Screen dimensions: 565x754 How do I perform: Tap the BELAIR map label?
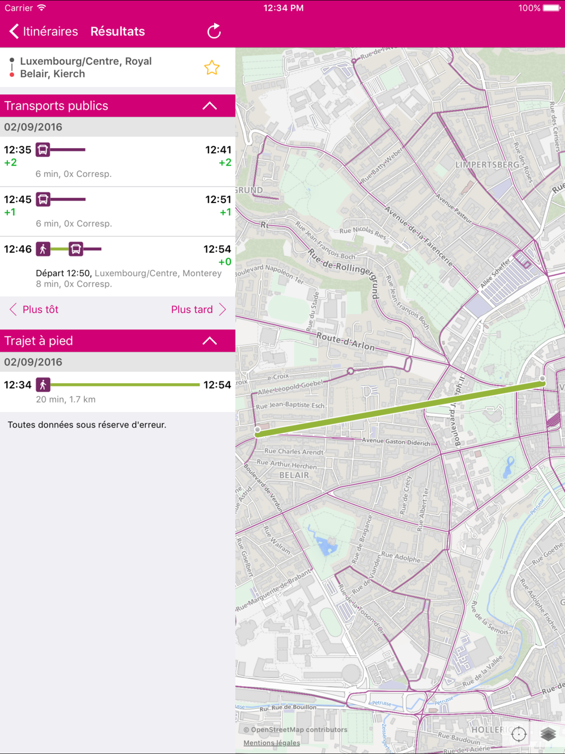coord(294,475)
